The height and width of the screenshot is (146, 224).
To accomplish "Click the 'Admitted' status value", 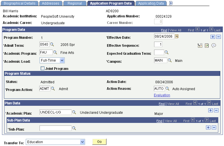I will [48, 82].
